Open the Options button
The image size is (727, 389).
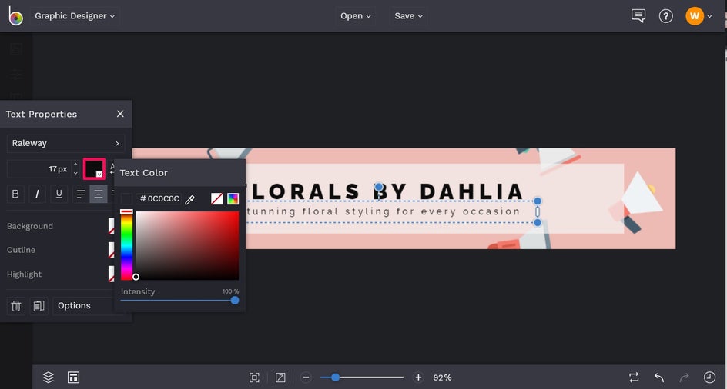coord(84,306)
